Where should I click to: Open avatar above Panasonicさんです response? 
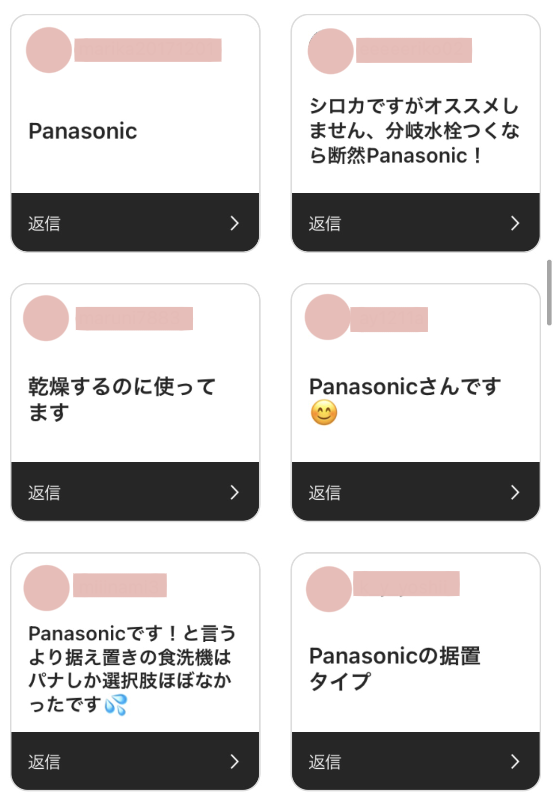[328, 317]
